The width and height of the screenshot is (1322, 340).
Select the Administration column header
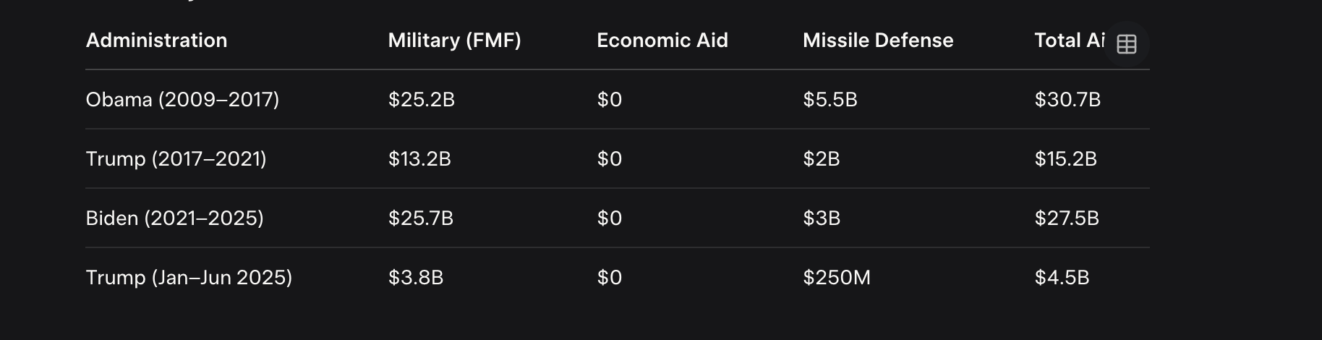pyautogui.click(x=156, y=41)
